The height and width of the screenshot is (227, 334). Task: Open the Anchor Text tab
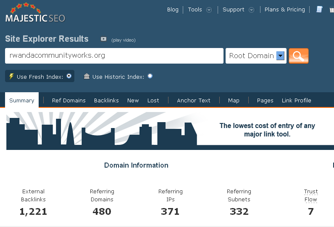click(x=193, y=100)
